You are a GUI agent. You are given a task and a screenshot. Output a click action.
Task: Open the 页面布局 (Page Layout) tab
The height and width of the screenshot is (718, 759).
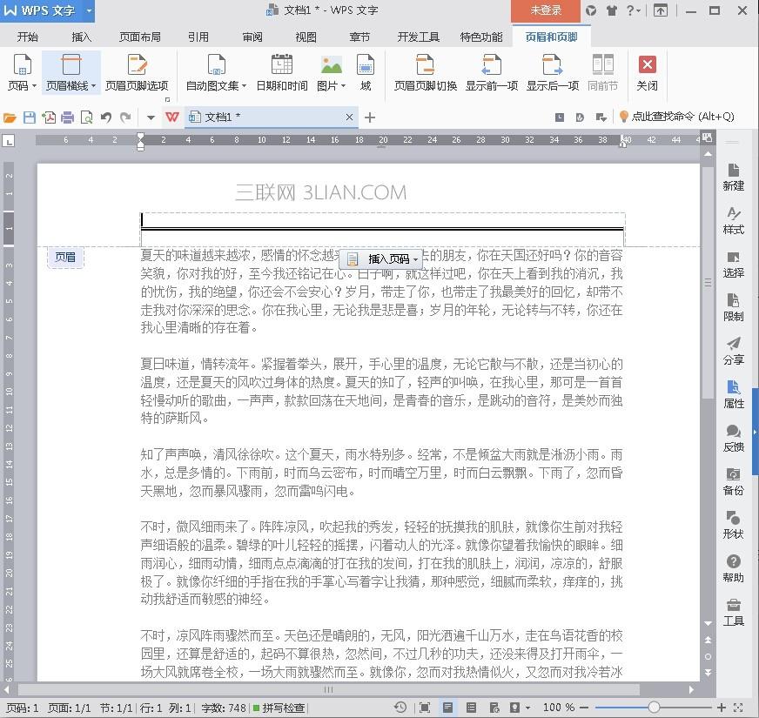[x=139, y=37]
